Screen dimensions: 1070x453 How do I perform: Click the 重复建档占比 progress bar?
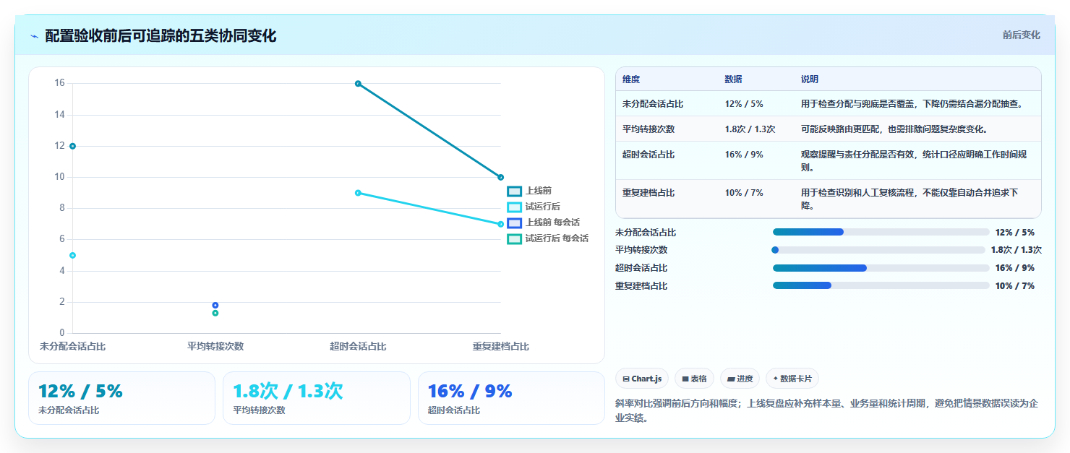pos(881,285)
